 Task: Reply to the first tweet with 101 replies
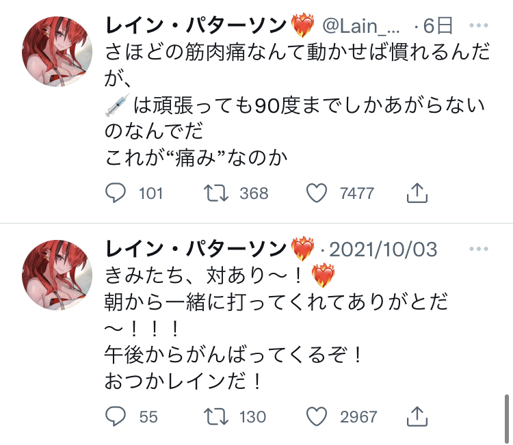pyautogui.click(x=115, y=193)
